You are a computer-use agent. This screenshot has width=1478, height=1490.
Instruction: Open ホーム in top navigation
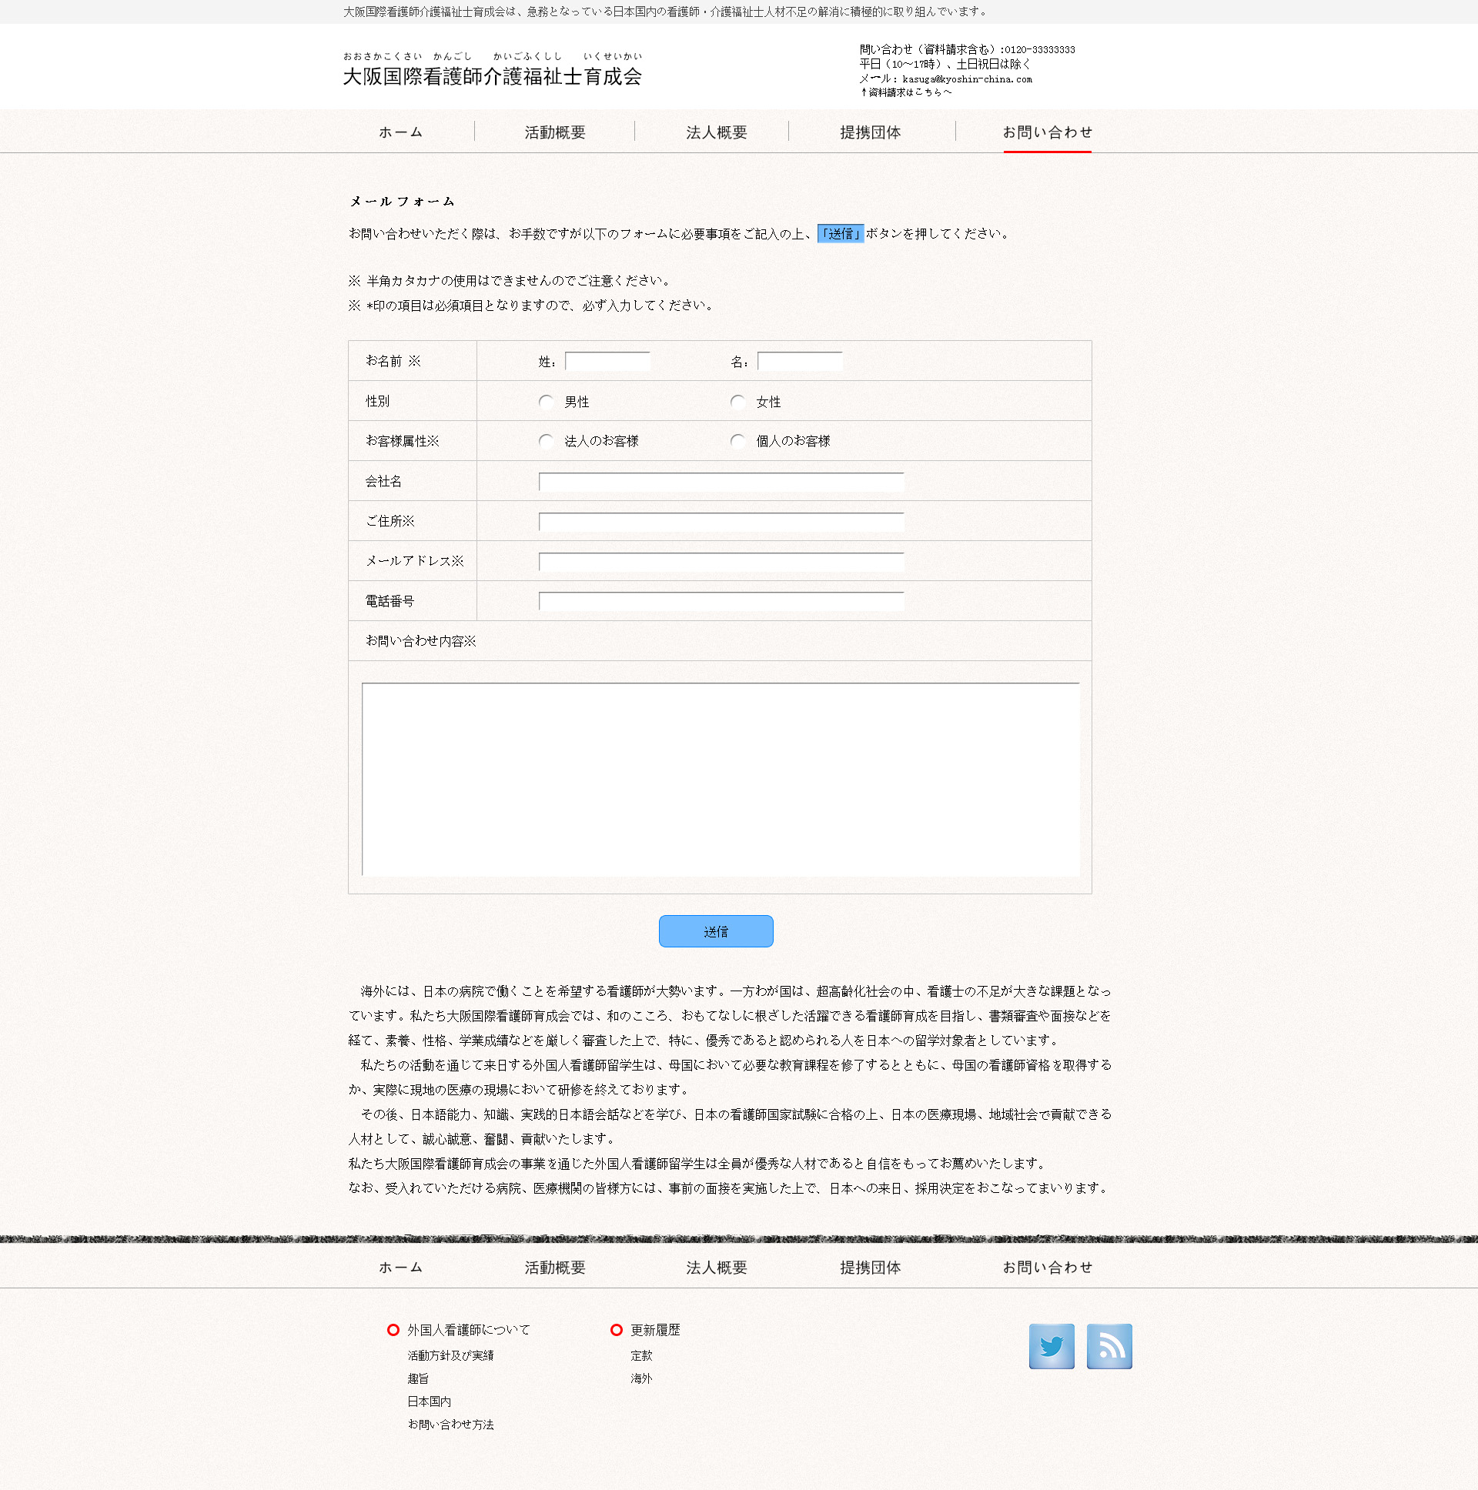pos(400,132)
